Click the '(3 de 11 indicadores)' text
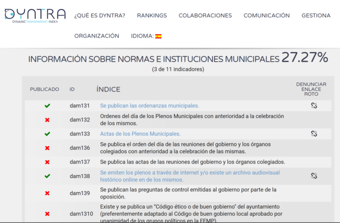Viewport: 340px width, 223px height. pyautogui.click(x=178, y=69)
